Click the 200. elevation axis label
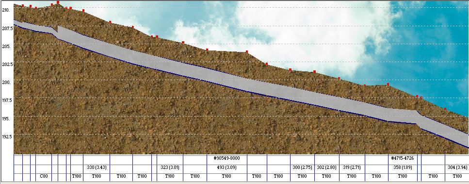This screenshot has width=469, height=184. coord(6,82)
